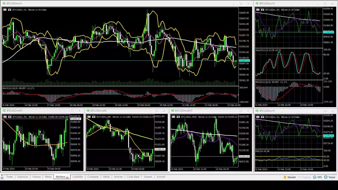Toggle one-click trading icon in Stoch H1 chart
The image size is (338, 190).
263,10
